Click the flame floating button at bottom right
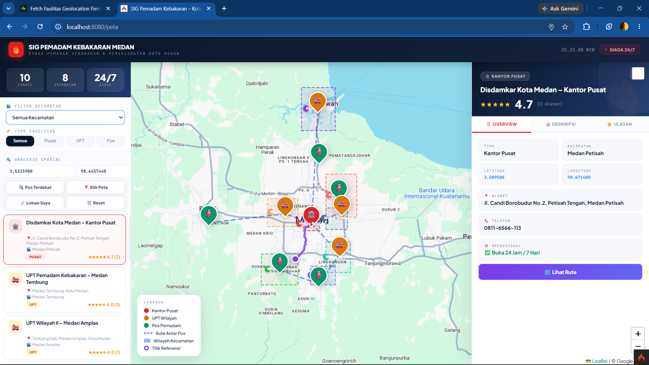 (x=641, y=357)
